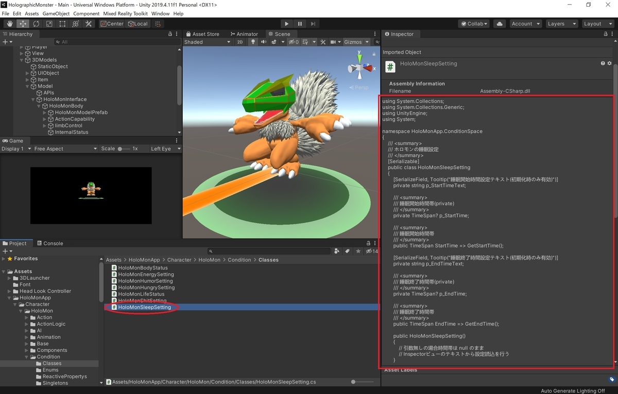This screenshot has height=394, width=618.
Task: Open the Mixed Reality Toolkit menu
Action: [125, 13]
